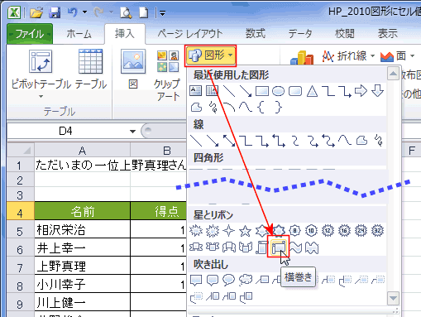421x317 pixels.
Task: Create a new blank document icon
Action: point(144,12)
